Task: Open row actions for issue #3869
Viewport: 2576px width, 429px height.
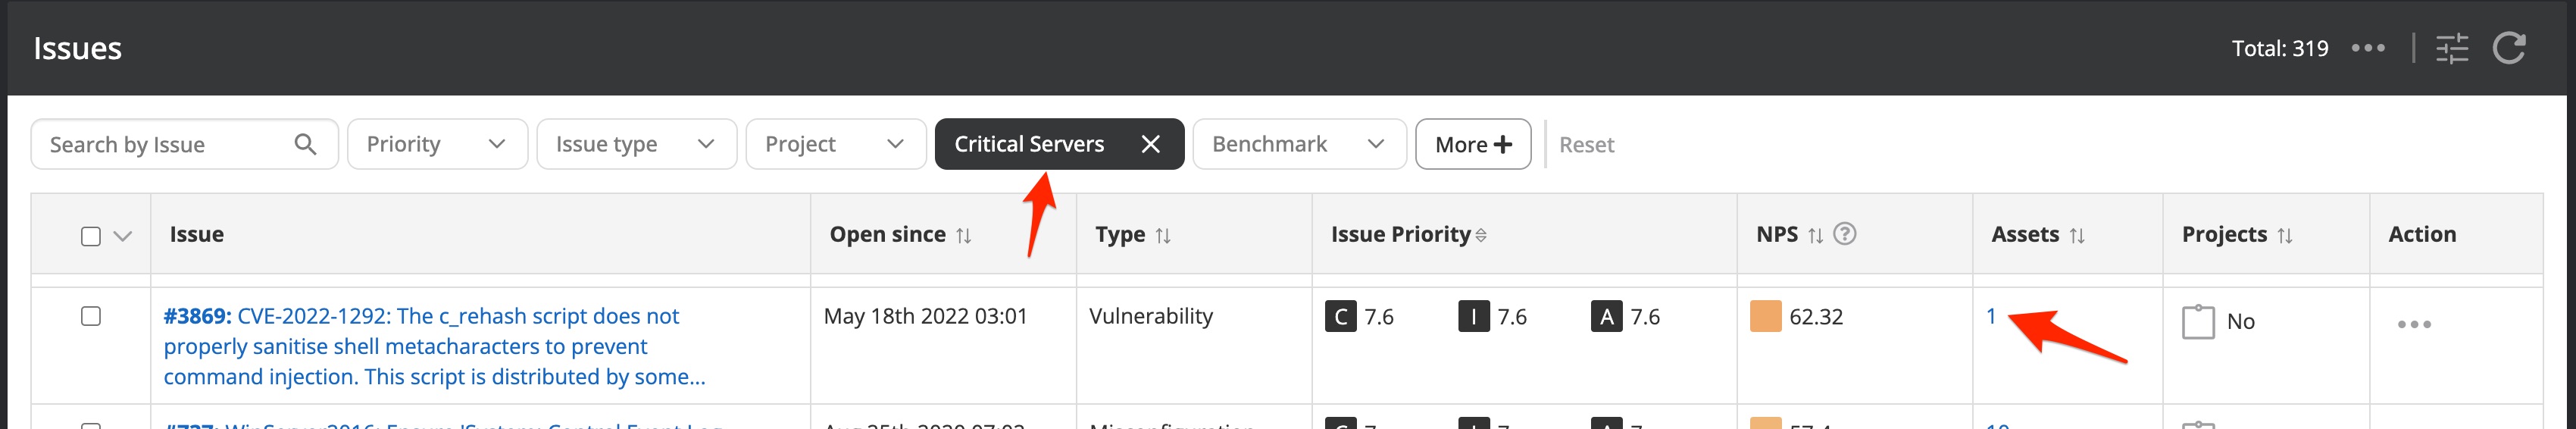Action: click(x=2414, y=324)
